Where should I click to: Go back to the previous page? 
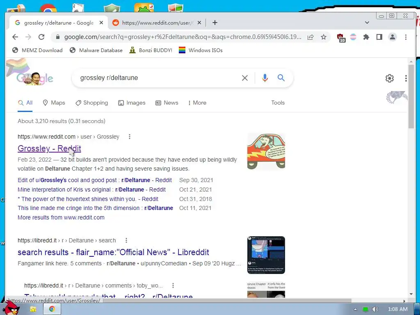point(15,37)
